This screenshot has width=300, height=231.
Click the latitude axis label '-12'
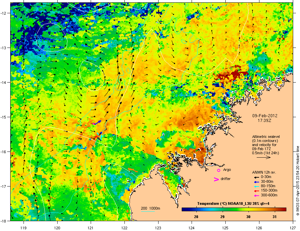[x=3, y=13]
